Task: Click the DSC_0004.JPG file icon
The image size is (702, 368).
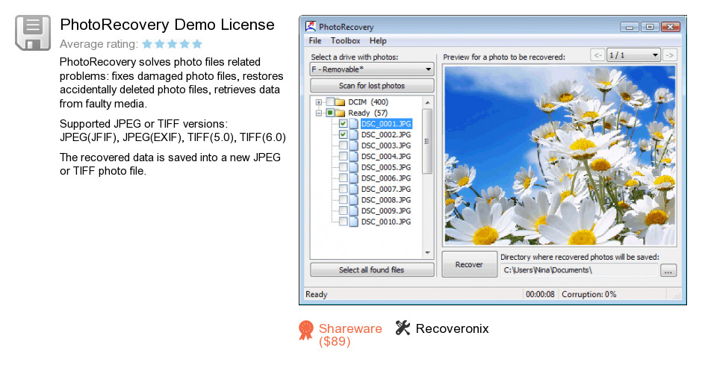Action: 354,156
